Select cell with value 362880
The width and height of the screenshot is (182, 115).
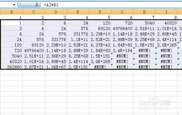click(11, 67)
